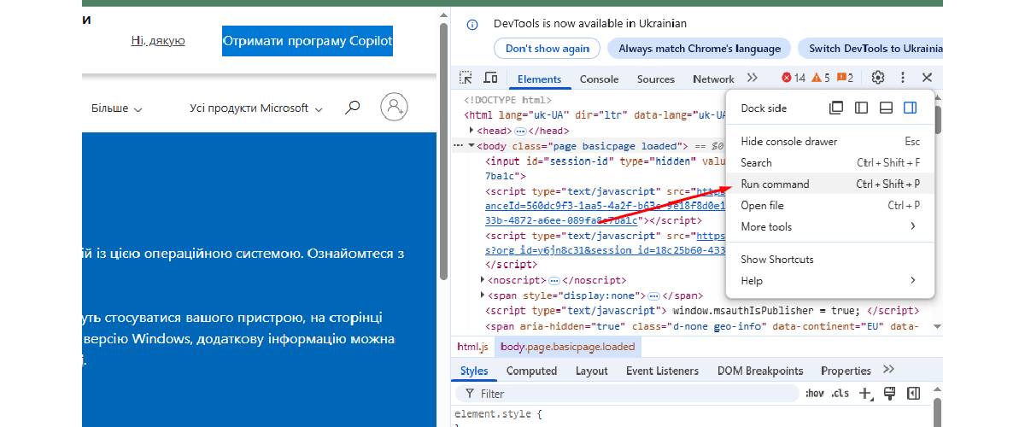This screenshot has height=427, width=1025.
Task: Open the customize DevTools three-dot menu
Action: (903, 78)
